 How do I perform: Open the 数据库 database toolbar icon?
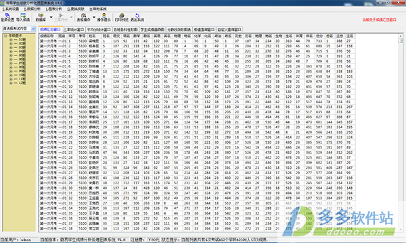[x=41, y=18]
